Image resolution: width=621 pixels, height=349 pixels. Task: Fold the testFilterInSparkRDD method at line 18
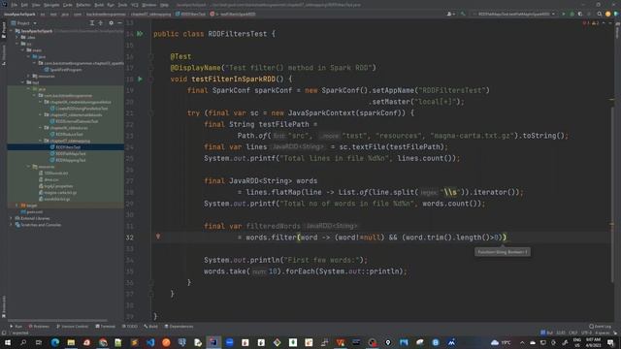coord(151,79)
